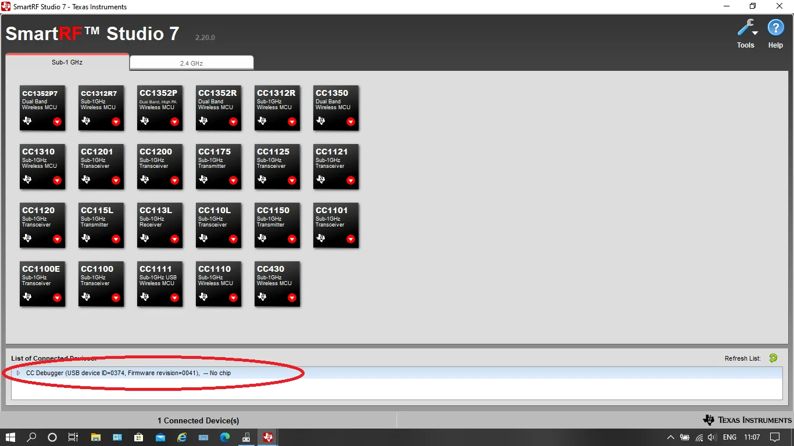Click the "1 Connected Device(s)" status text
This screenshot has width=794, height=446.
point(198,420)
